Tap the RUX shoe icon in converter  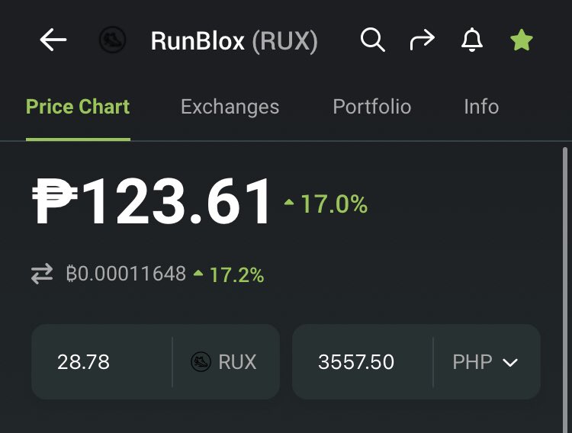coord(201,362)
